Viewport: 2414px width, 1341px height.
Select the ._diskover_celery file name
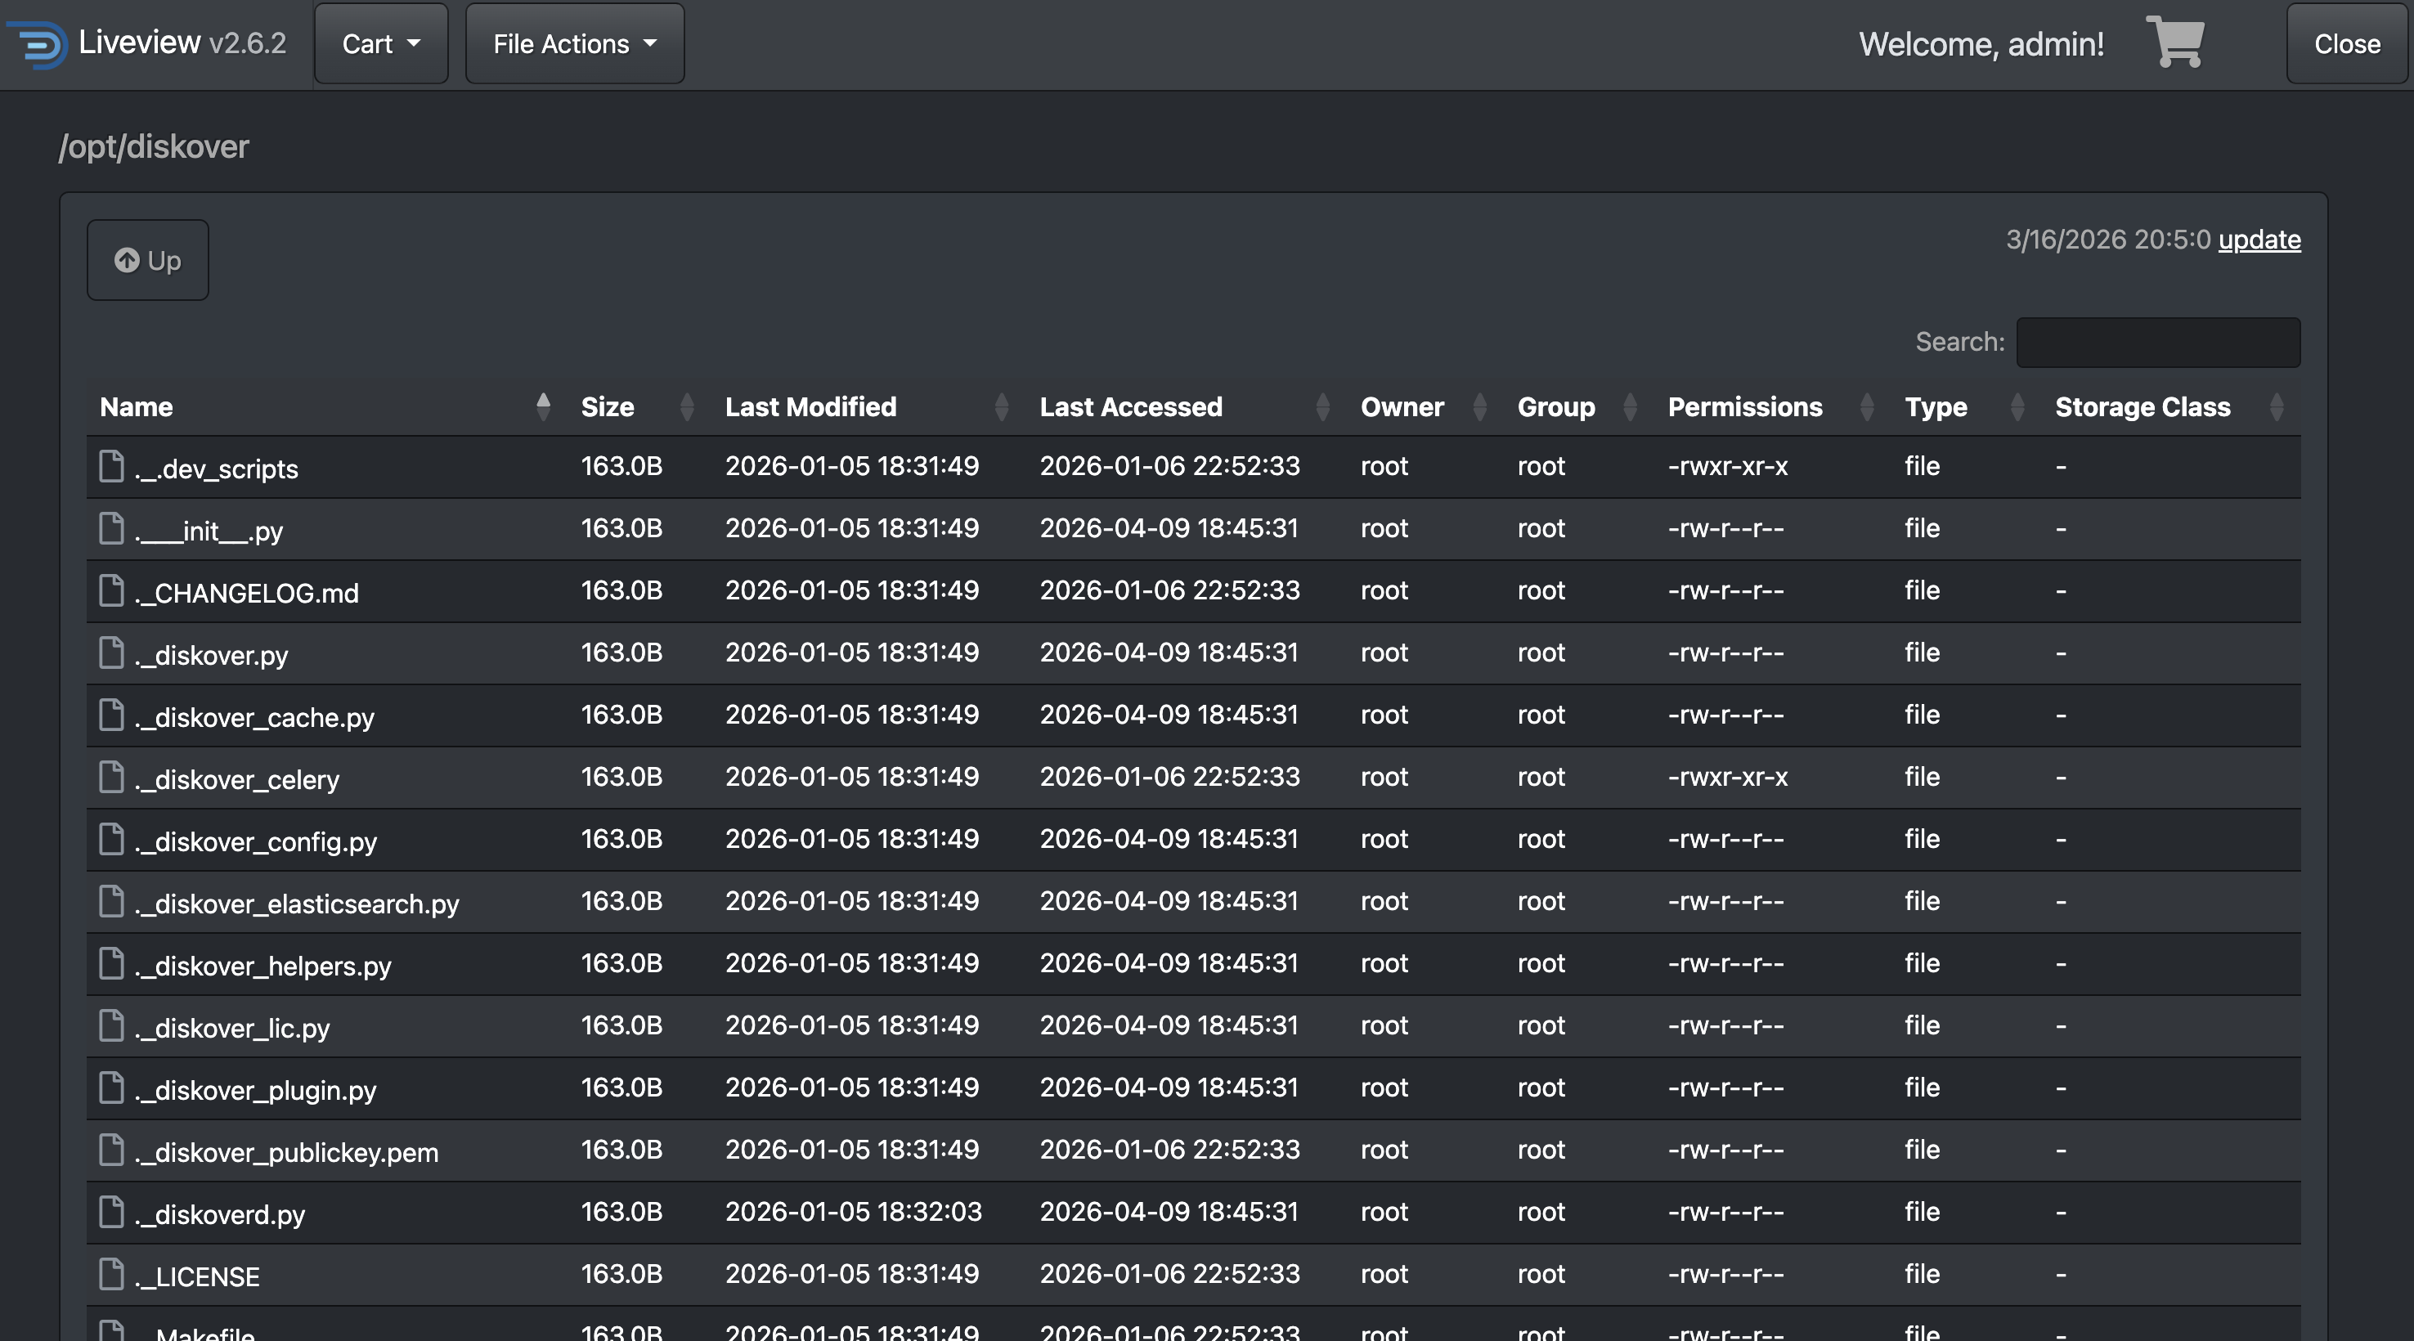click(236, 780)
